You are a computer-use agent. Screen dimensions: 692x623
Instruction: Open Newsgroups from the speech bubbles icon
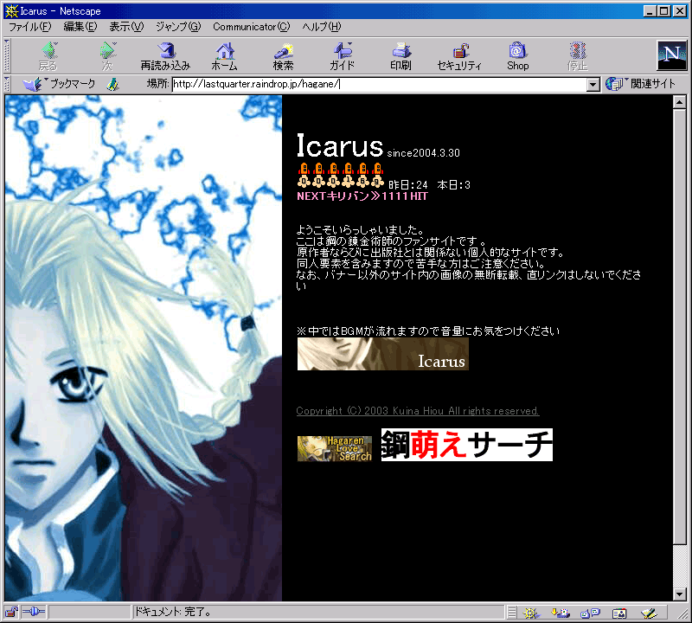point(590,613)
